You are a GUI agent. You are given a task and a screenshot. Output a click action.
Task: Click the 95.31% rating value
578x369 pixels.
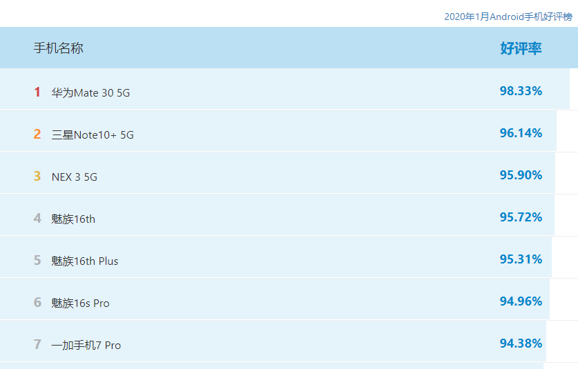tap(521, 259)
